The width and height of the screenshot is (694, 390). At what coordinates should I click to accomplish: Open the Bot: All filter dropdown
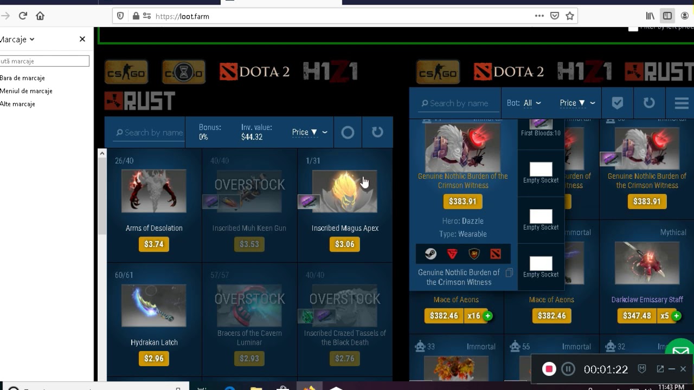(x=524, y=103)
